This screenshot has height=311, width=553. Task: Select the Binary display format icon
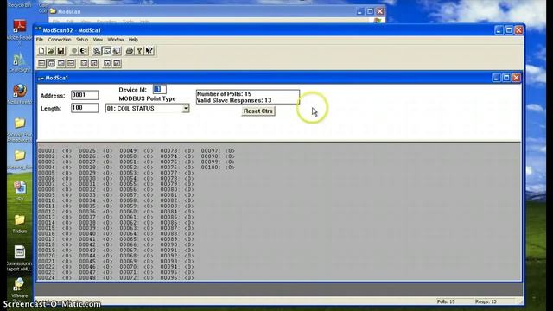coord(41,63)
